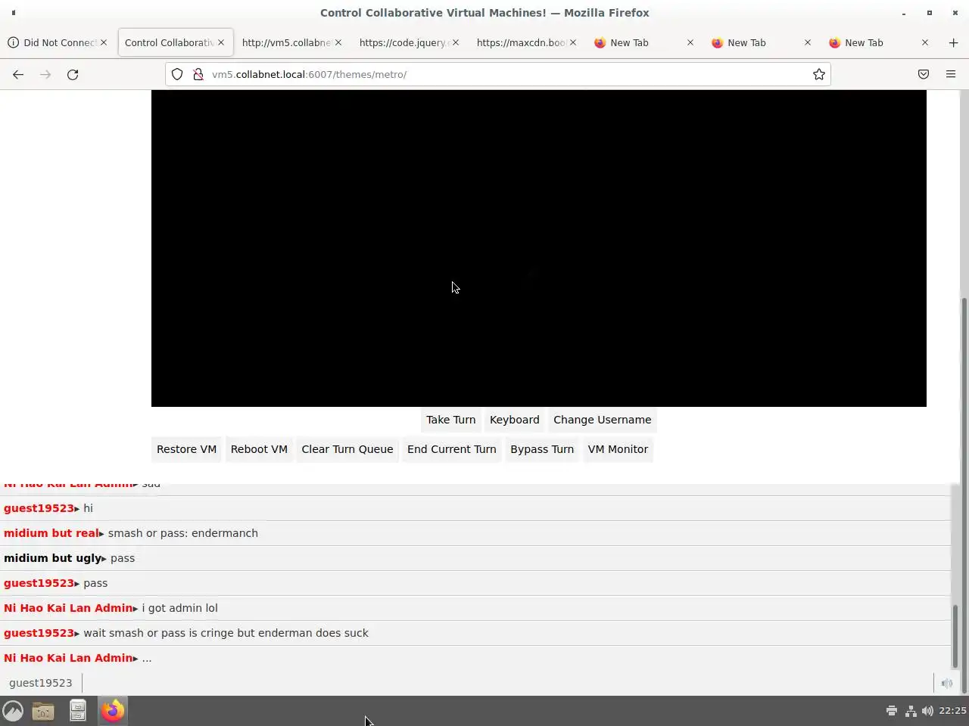969x726 pixels.
Task: Open the tracking protection shield icon
Action: coord(177,74)
